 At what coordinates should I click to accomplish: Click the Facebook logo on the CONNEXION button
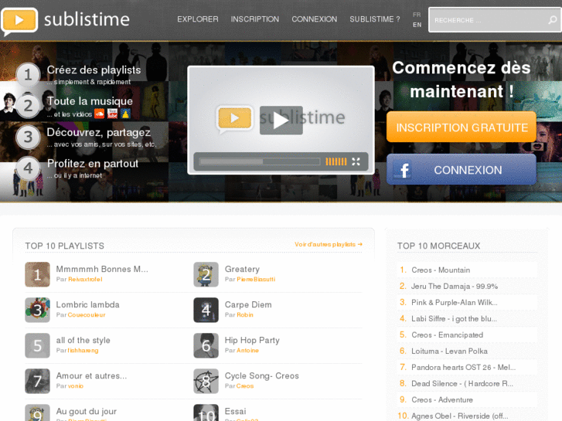[404, 170]
